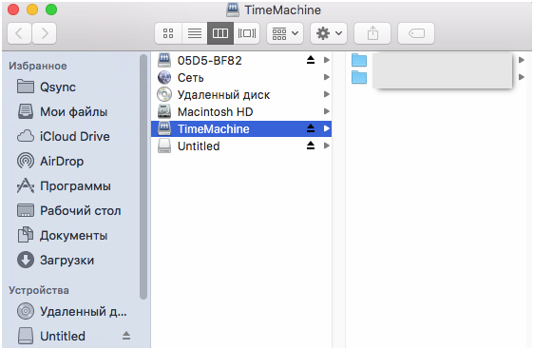The image size is (534, 350).
Task: Click the Загрузки download arrow icon
Action: (x=26, y=260)
